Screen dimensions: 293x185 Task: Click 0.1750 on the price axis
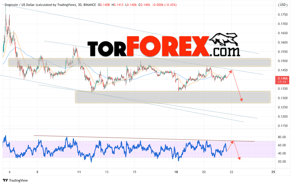point(283,15)
